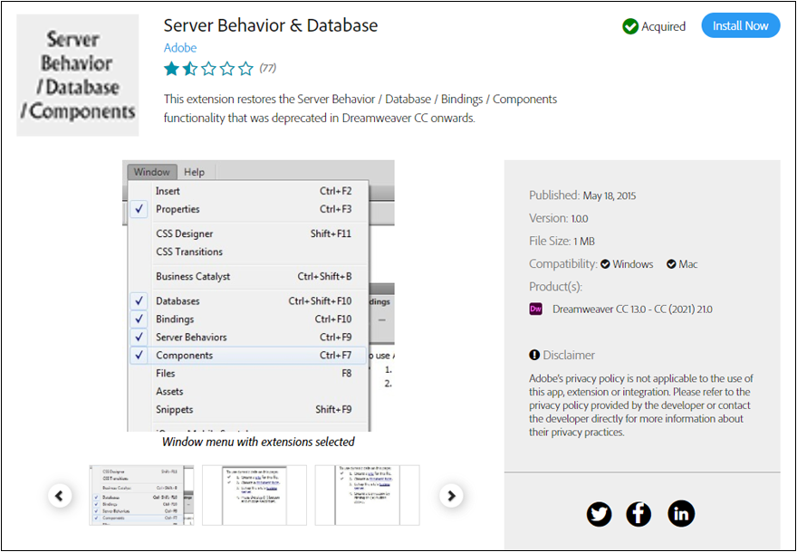This screenshot has height=552, width=797.
Task: Click the half-filled second rating star
Action: pos(190,69)
